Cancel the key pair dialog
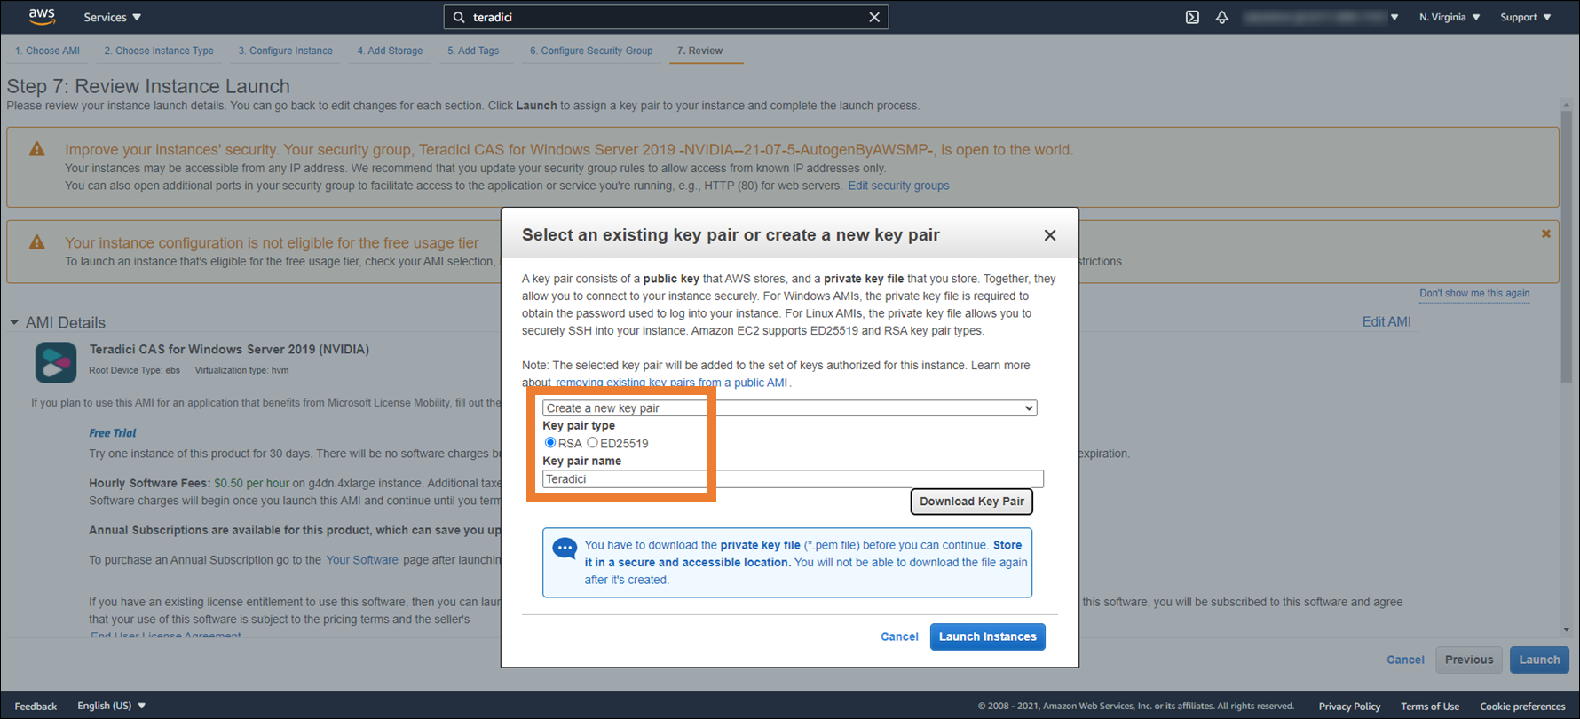 click(x=899, y=636)
